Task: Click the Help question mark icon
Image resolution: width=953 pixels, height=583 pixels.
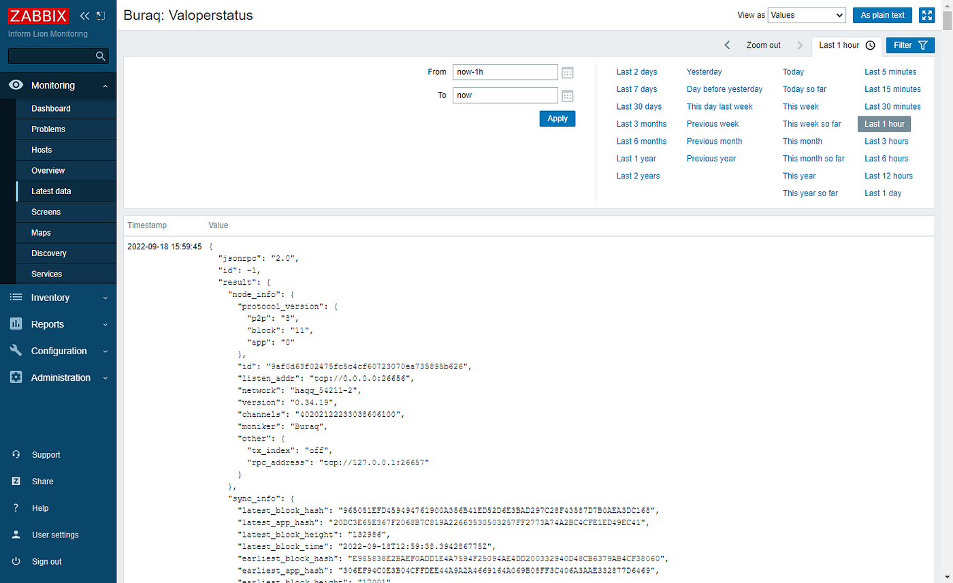Action: click(x=16, y=508)
